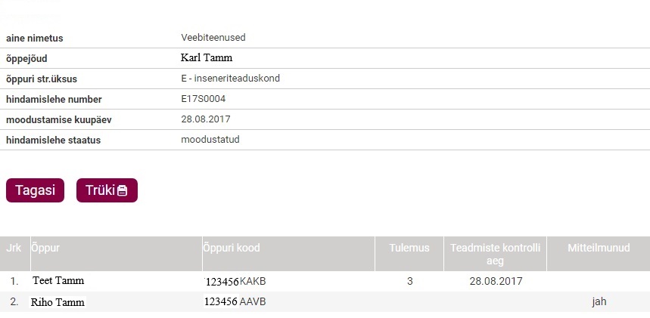The height and width of the screenshot is (318, 650).
Task: Click result 3 for Teet Tamm
Action: point(409,282)
